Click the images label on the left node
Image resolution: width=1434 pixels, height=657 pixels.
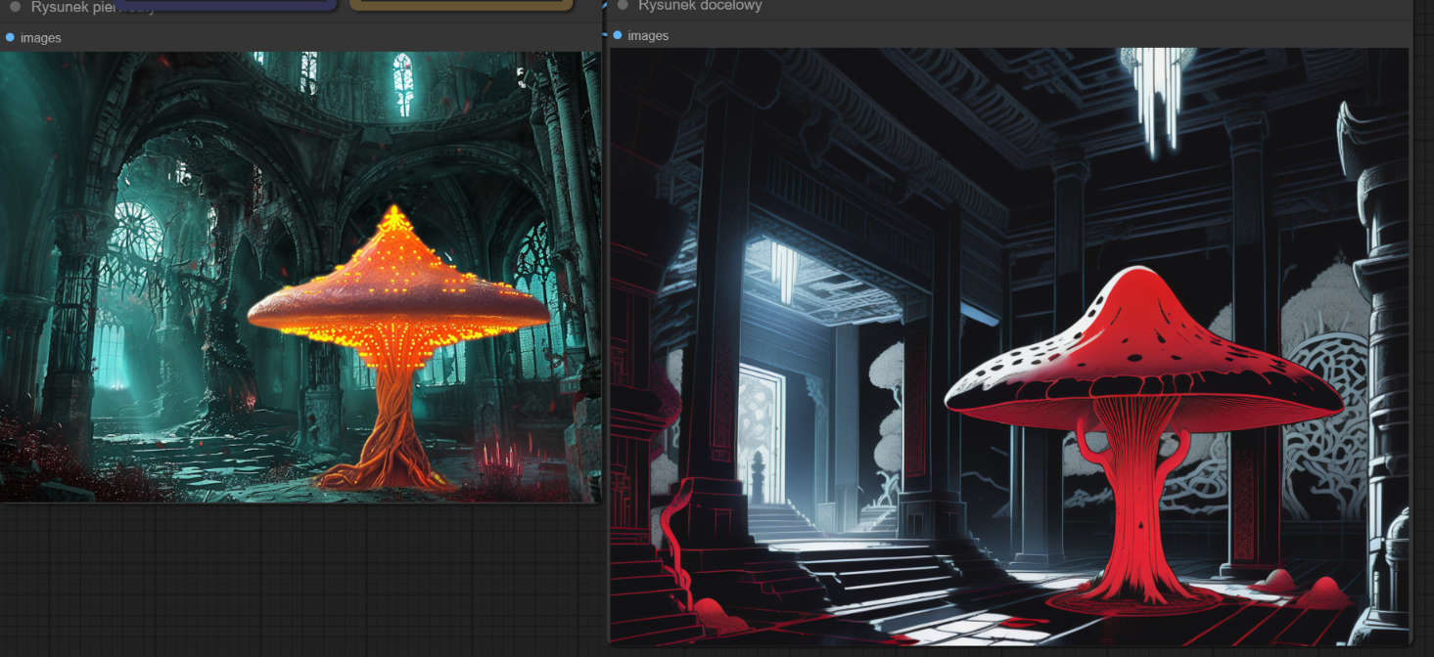(40, 38)
